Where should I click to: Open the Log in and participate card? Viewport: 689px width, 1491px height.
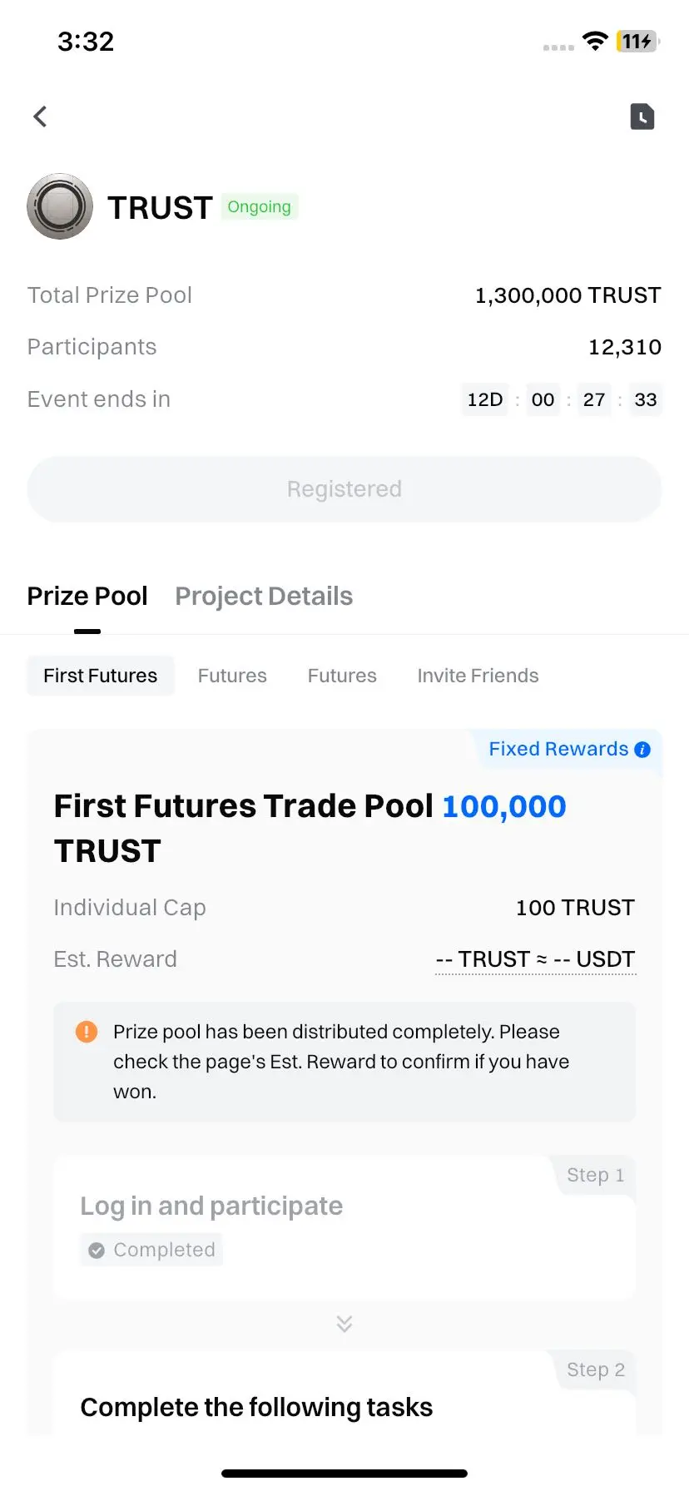point(344,1228)
